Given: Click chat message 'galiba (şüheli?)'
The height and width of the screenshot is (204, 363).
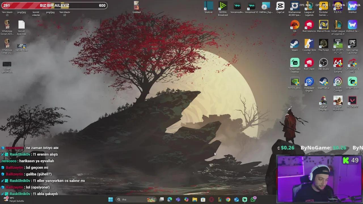Looking at the screenshot, I should point(39,174).
